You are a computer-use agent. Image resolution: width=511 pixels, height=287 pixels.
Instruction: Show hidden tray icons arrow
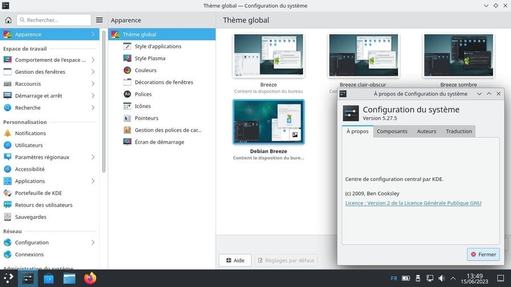pos(453,278)
